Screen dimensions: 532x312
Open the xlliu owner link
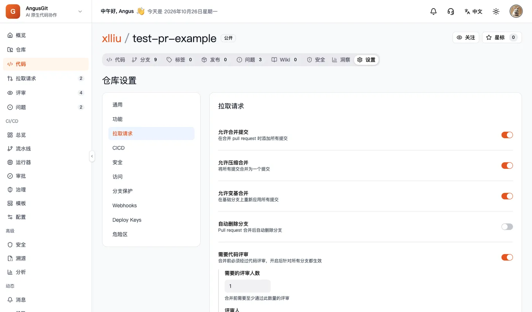click(112, 38)
